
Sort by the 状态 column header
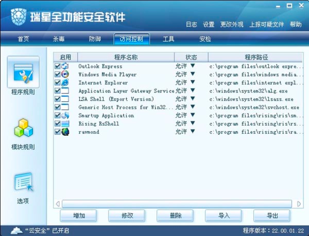pos(191,57)
